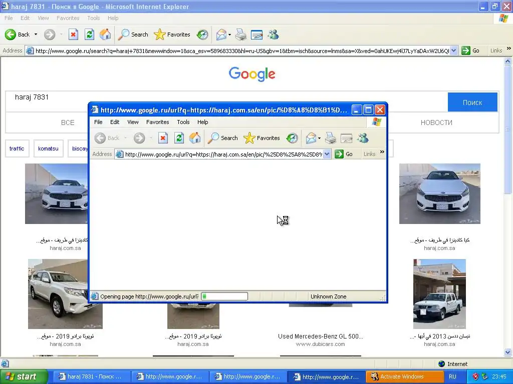
Task: Switch to НОВОСТИ tab on Google results
Action: [436, 122]
